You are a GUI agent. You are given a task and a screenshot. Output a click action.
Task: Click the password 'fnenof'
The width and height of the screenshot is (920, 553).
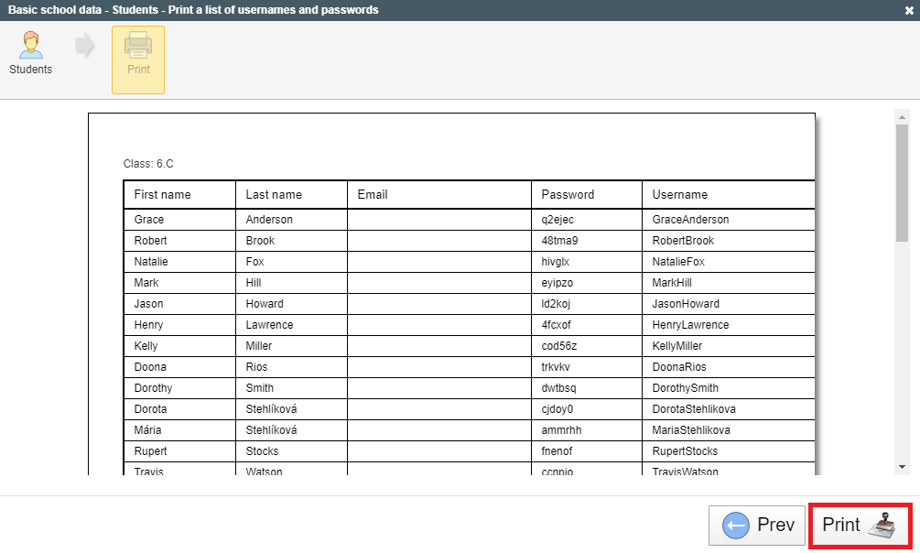pos(557,452)
